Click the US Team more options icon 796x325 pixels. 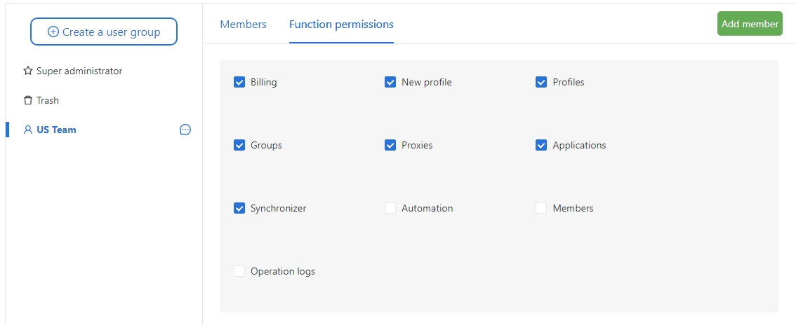point(185,130)
